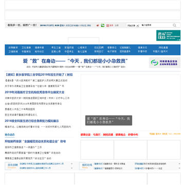The image size is (185, 185).
Task: Open article 第二届医护人员发明大赛正式启动
Action: coord(36,80)
